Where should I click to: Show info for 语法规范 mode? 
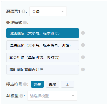click(83, 33)
